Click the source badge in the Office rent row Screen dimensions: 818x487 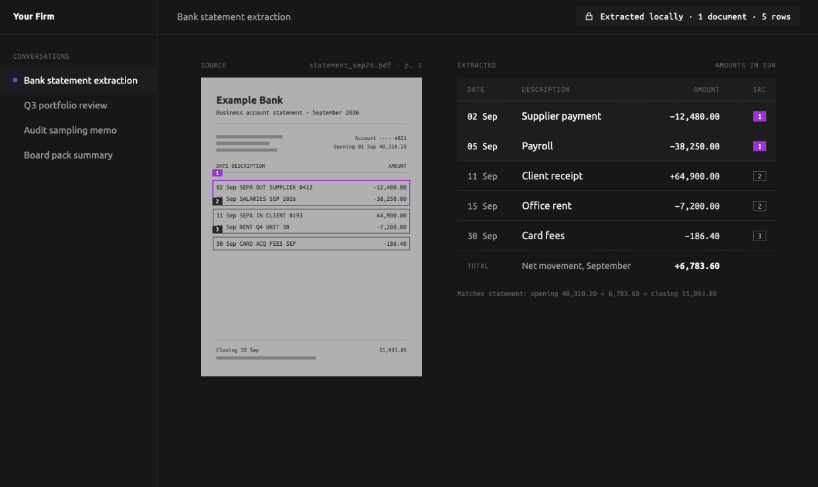coord(759,206)
